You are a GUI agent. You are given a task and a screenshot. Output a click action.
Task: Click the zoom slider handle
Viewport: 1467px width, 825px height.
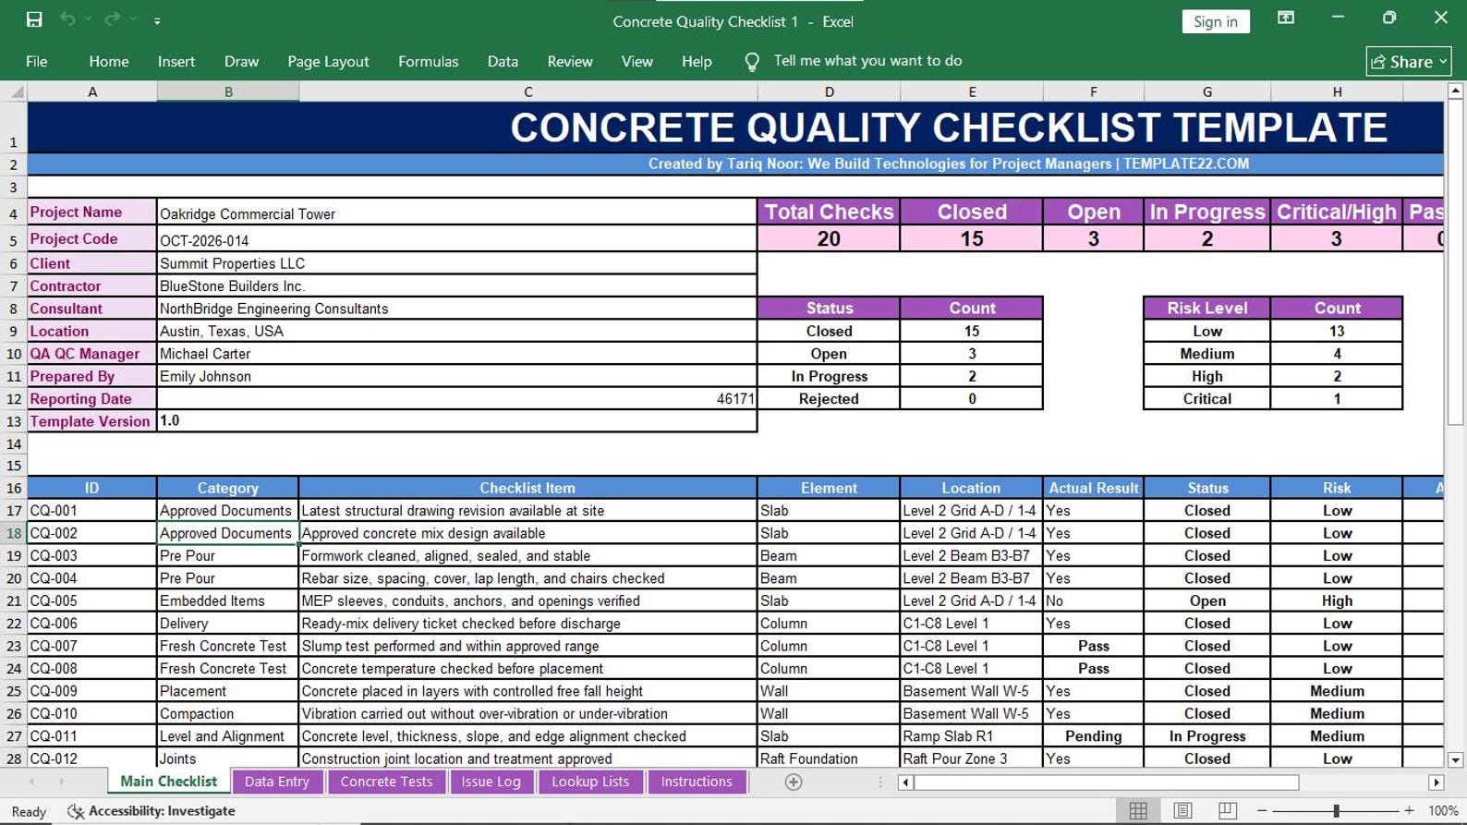tap(1336, 811)
